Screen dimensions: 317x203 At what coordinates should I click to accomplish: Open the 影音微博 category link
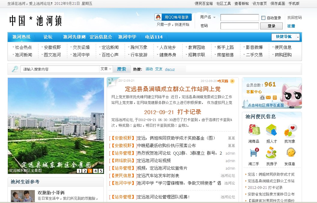(x=254, y=47)
